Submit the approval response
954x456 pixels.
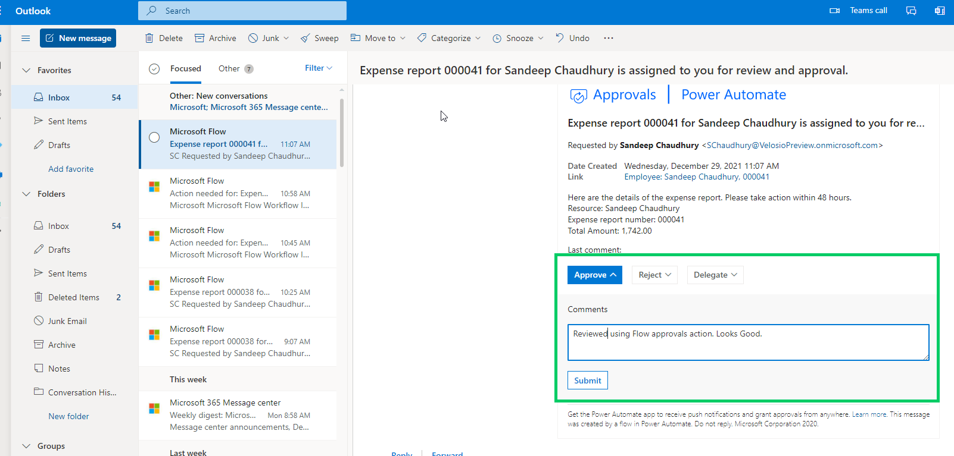(587, 380)
